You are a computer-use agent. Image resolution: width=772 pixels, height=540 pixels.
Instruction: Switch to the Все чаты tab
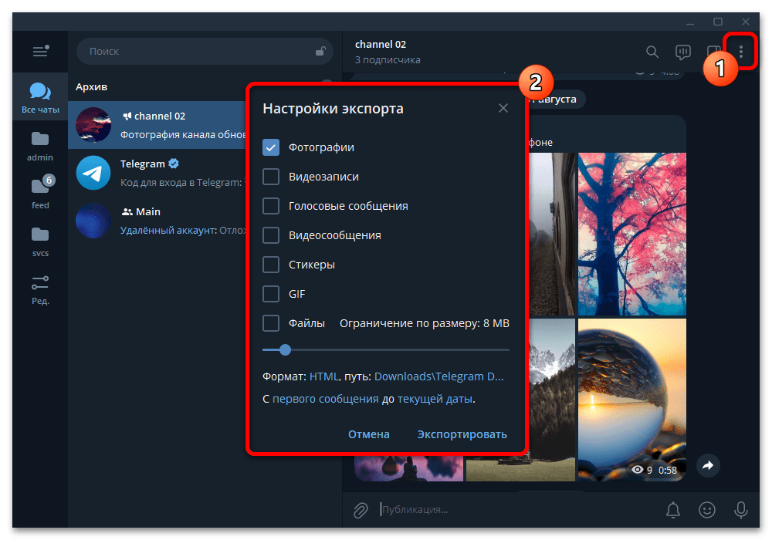coord(39,94)
